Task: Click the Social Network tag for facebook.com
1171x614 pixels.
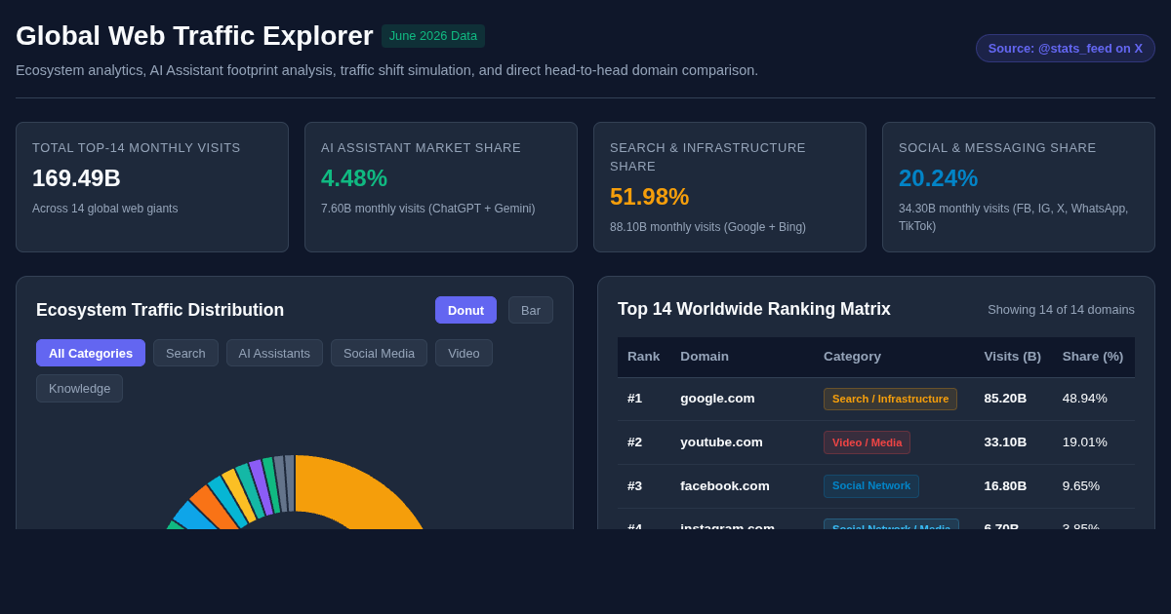Action: [x=871, y=486]
